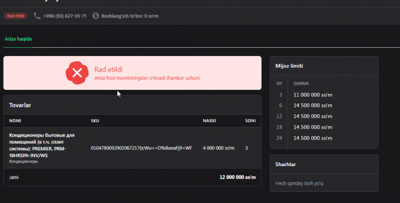Image resolution: width=400 pixels, height=203 pixels.
Task: Click the dollar coin icon beside Boshlang'ich to'lov
Action: (96, 16)
